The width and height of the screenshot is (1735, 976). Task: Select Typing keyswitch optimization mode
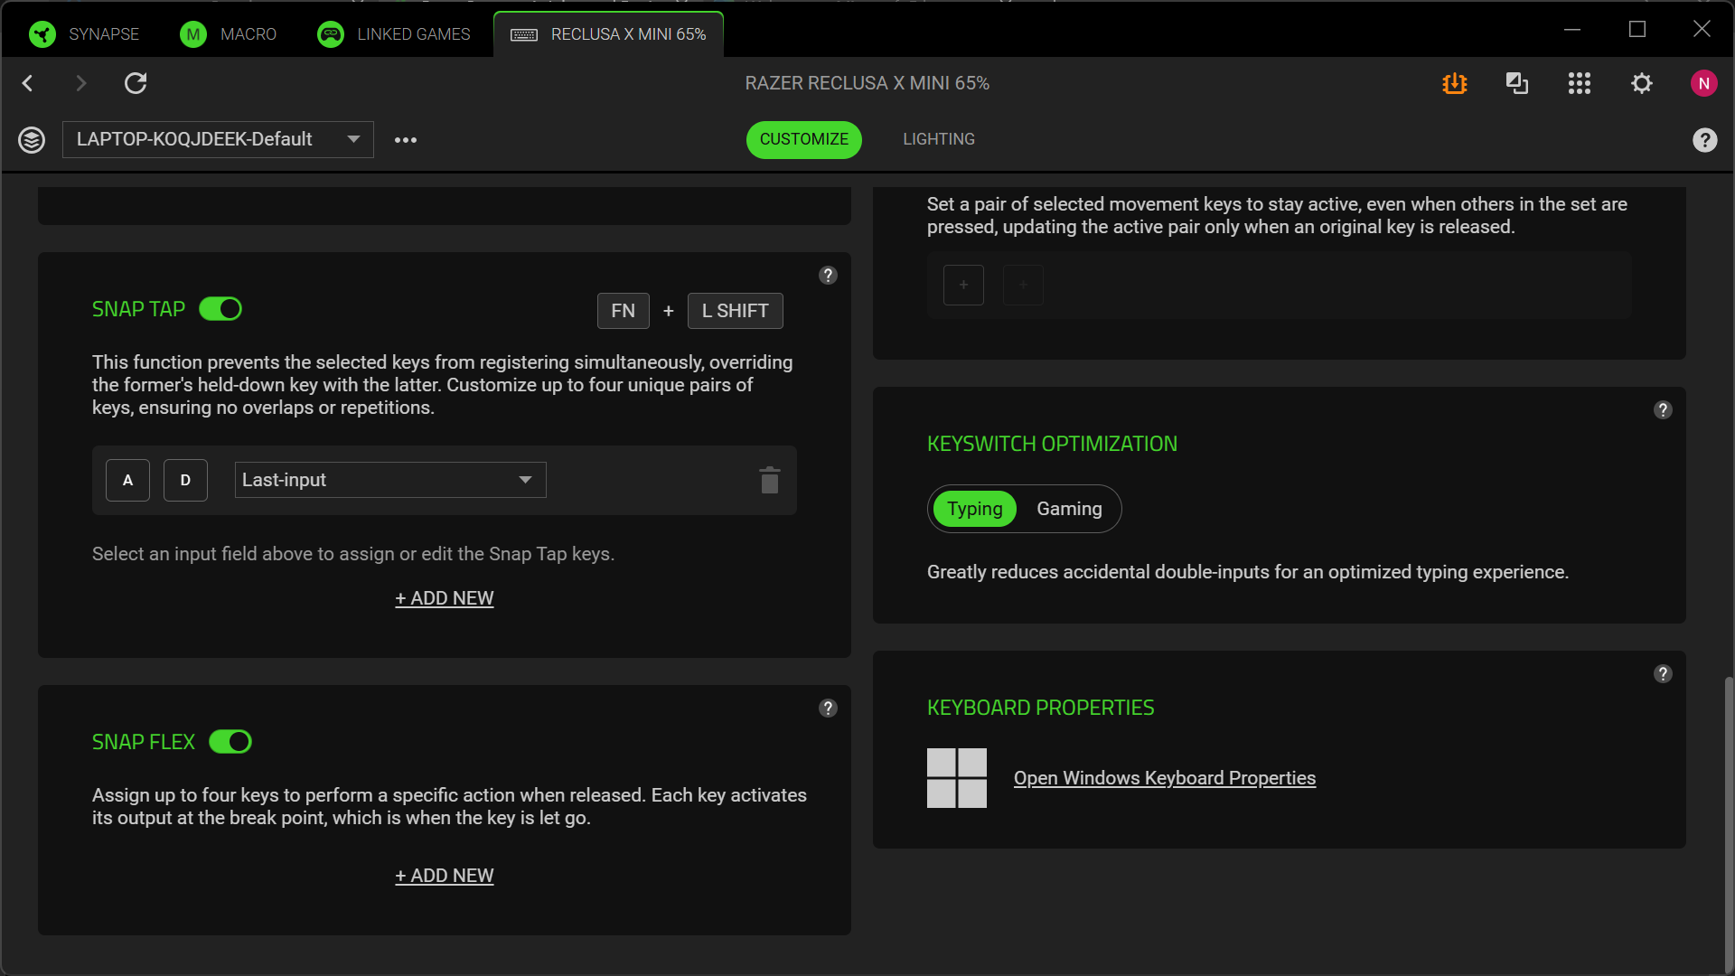[x=975, y=509]
